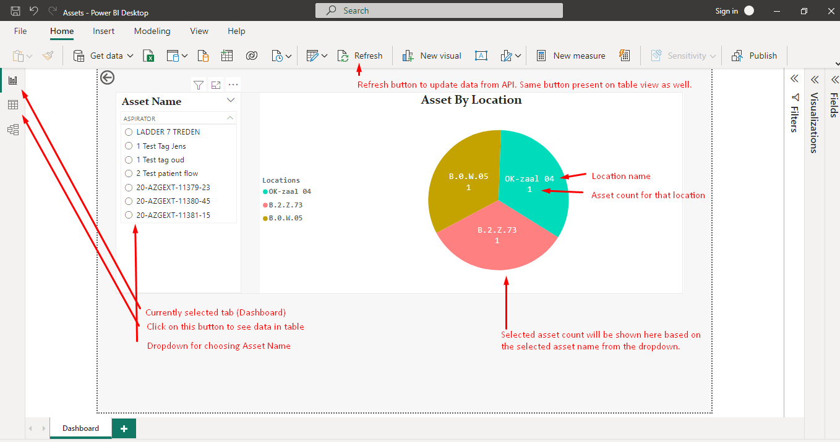Open Focus mode for Asset Name slicer
The image size is (840, 442).
coord(215,85)
